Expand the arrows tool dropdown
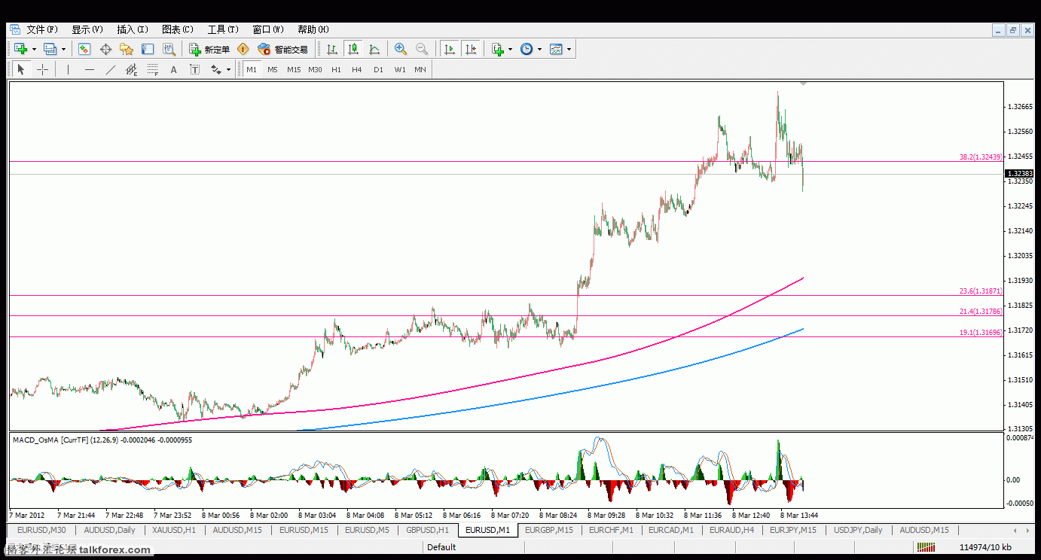This screenshot has width=1041, height=560. (x=228, y=69)
